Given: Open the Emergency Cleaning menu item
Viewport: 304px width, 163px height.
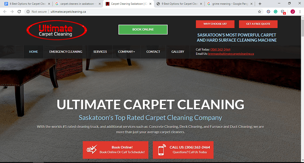Looking at the screenshot, I should (66, 52).
